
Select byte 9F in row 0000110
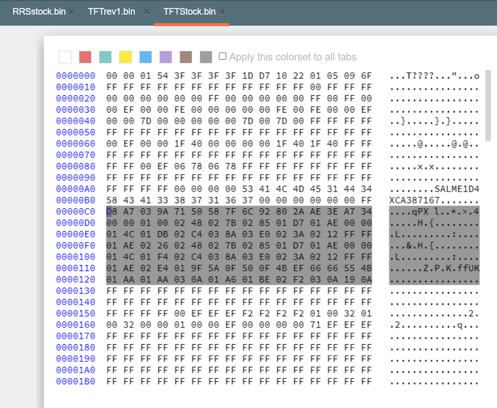click(197, 268)
